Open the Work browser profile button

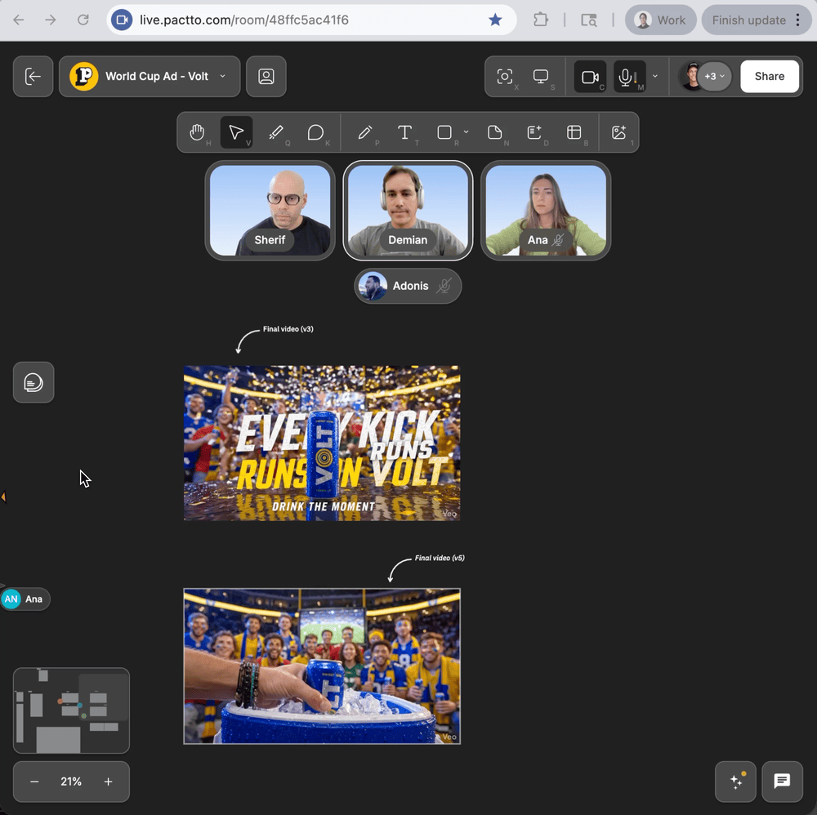point(660,20)
